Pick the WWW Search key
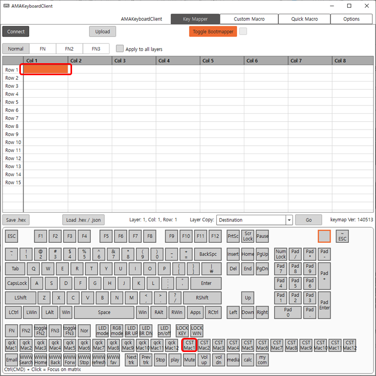The height and width of the screenshot is (376, 376). pos(26,360)
